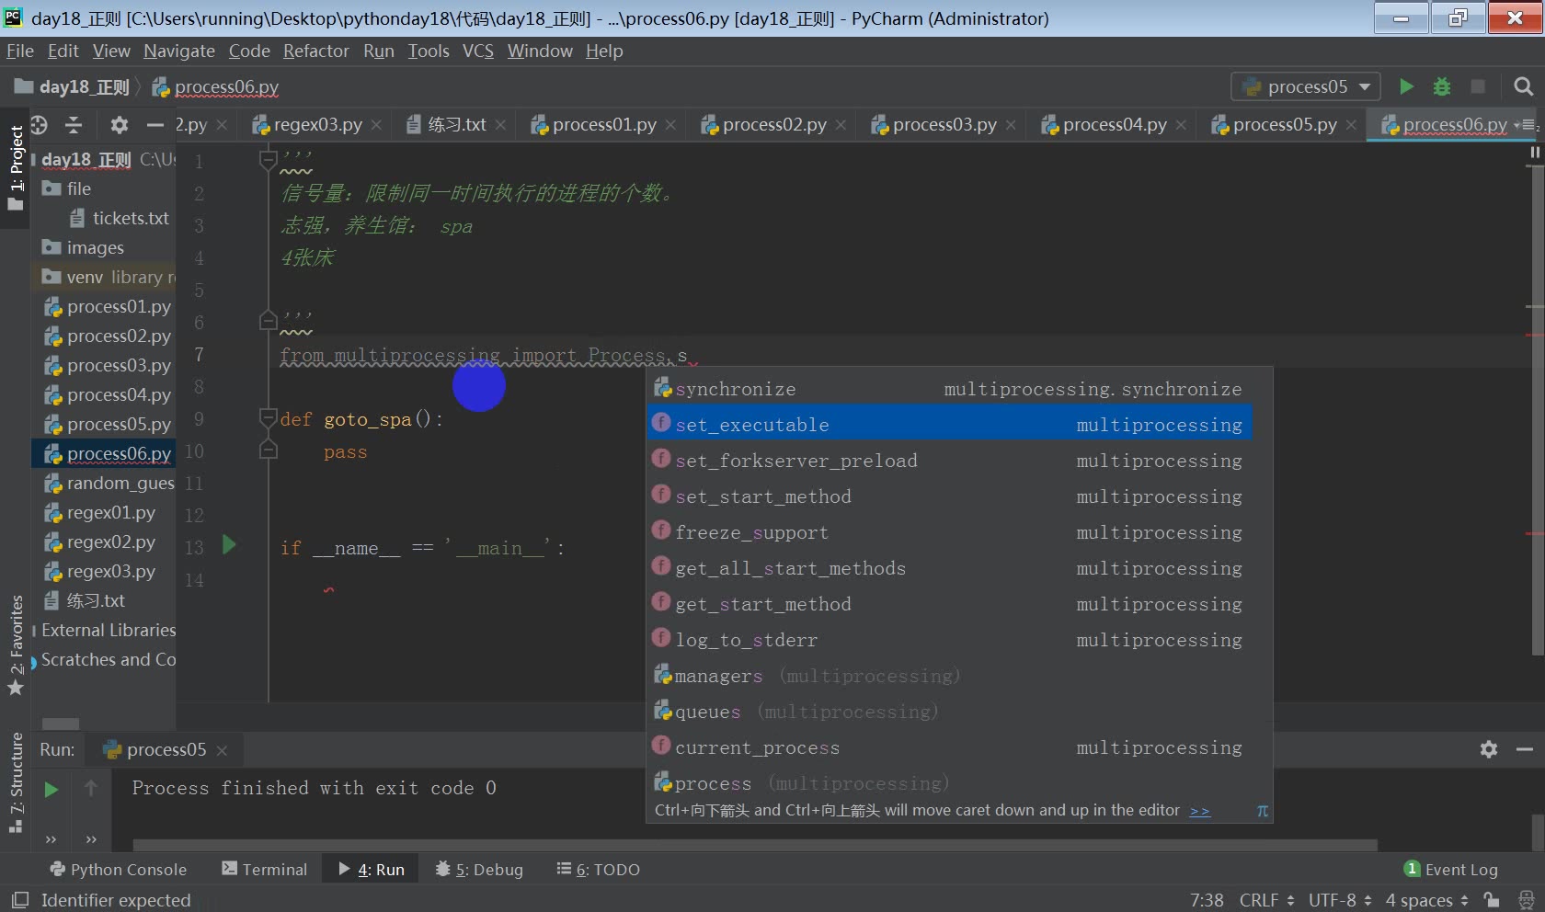
Task: Open the UTF-8 encoding dropdown
Action: tap(1338, 900)
